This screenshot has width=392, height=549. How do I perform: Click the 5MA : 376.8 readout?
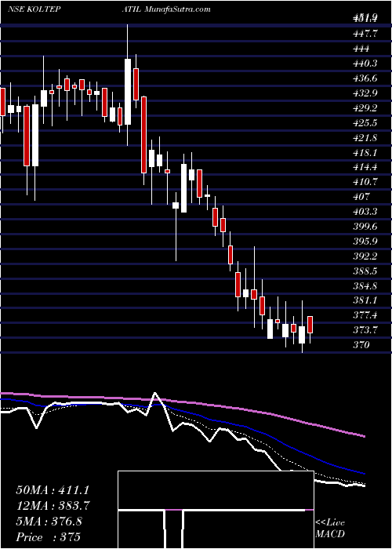click(49, 522)
